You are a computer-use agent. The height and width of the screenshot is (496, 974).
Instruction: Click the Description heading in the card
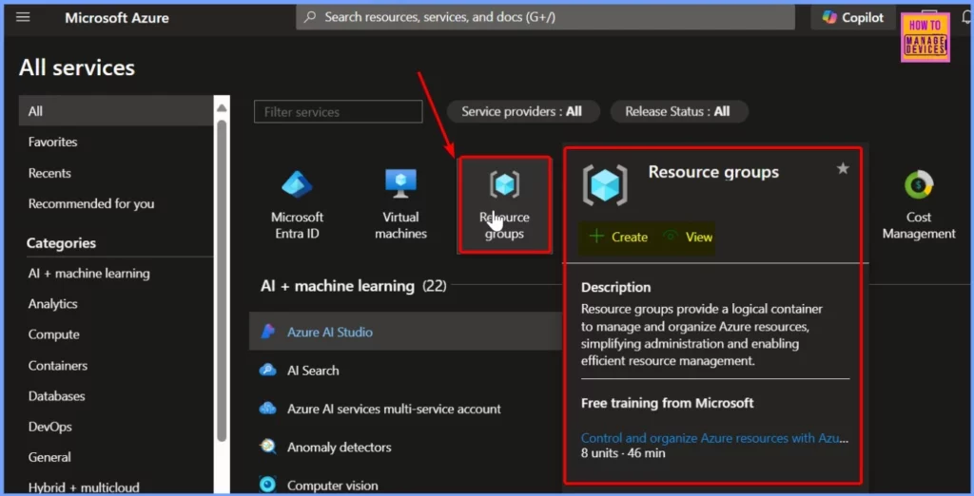tap(615, 287)
